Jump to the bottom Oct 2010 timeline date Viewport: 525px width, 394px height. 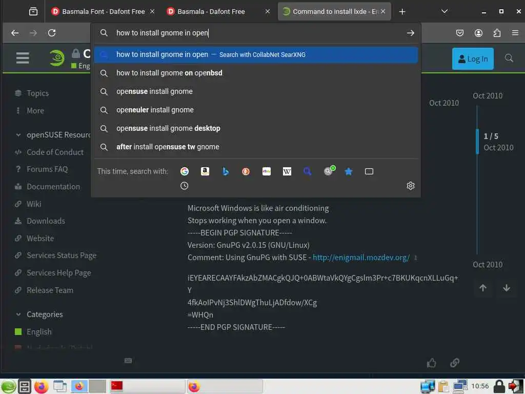click(x=488, y=265)
